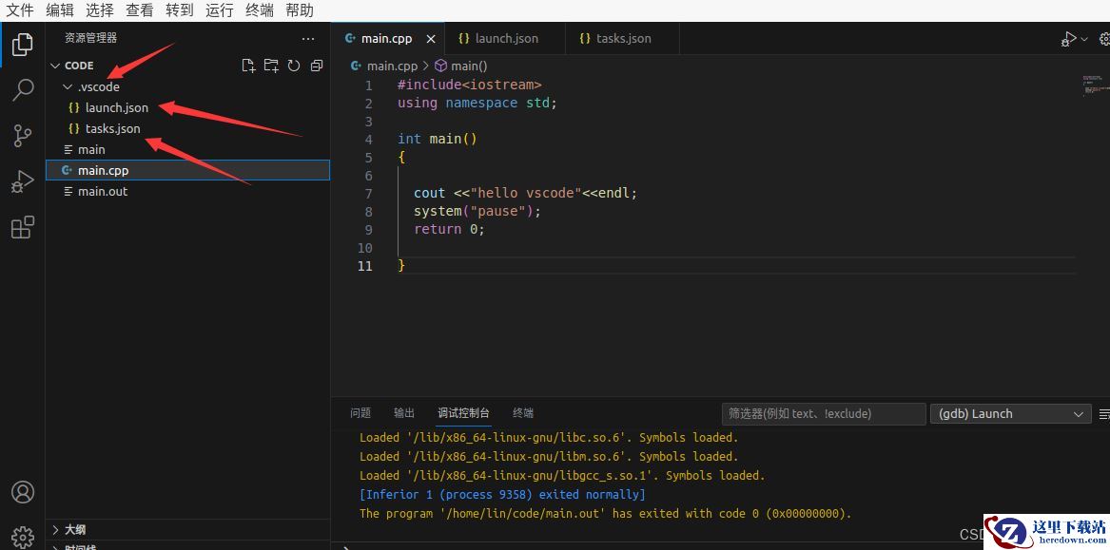Click the 'Inferior 1 exited normally' message
1110x550 pixels.
pos(502,495)
